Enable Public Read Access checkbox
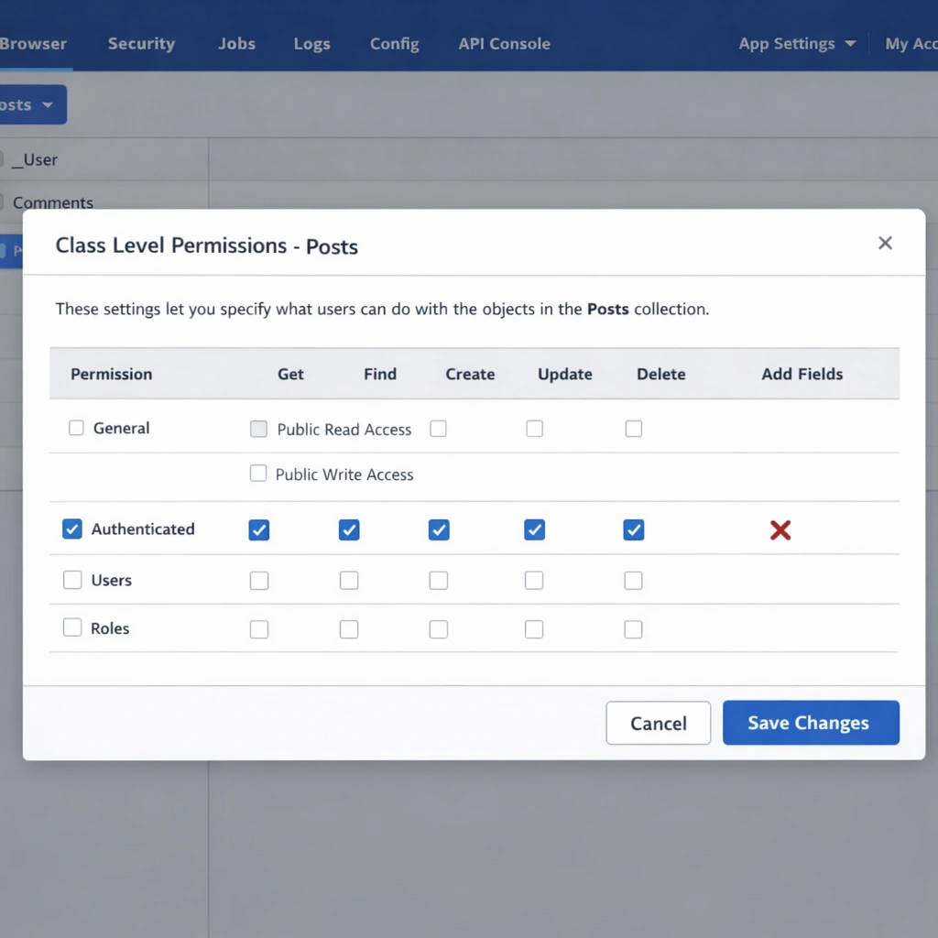This screenshot has height=938, width=938. (259, 429)
